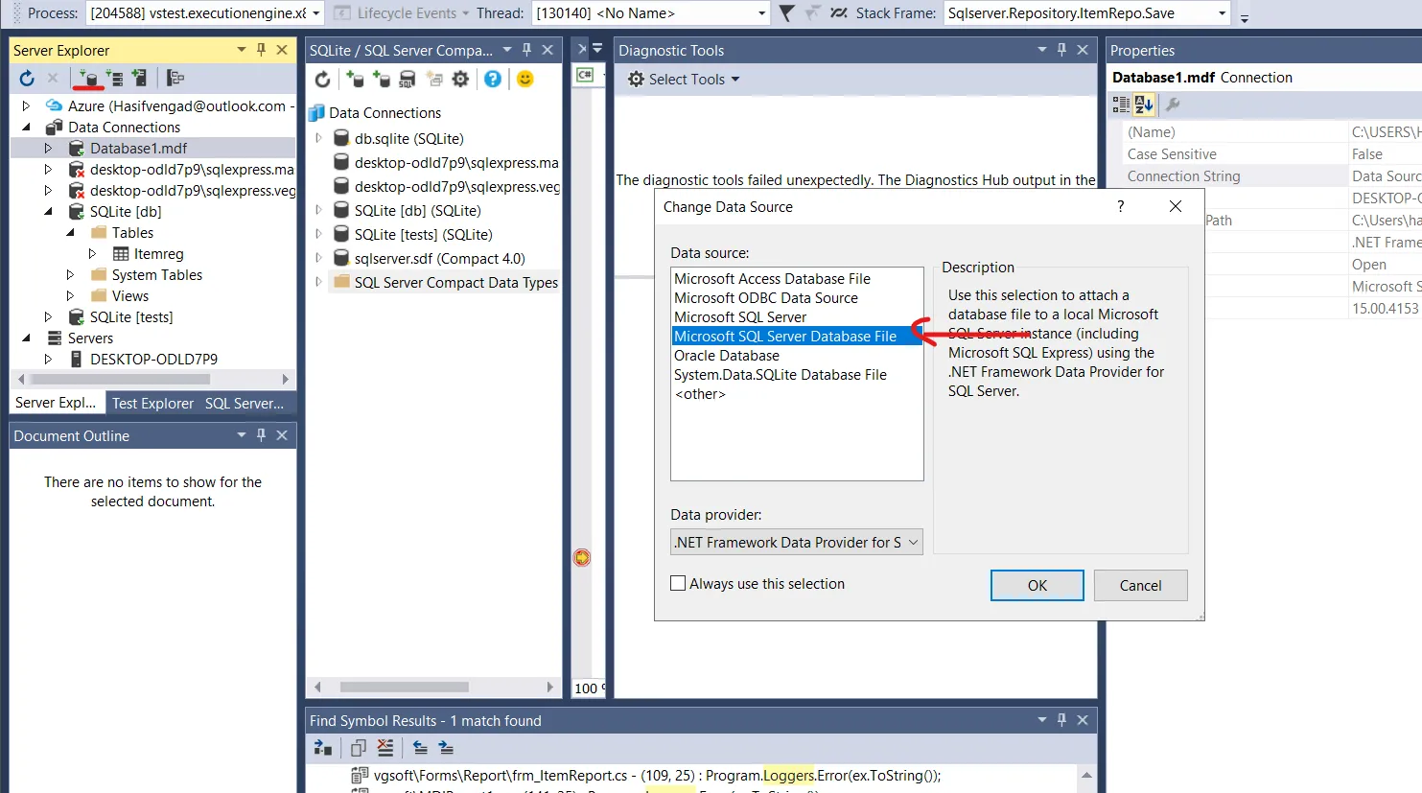1422x793 pixels.
Task: Click the Select Tools gear icon
Action: point(636,80)
